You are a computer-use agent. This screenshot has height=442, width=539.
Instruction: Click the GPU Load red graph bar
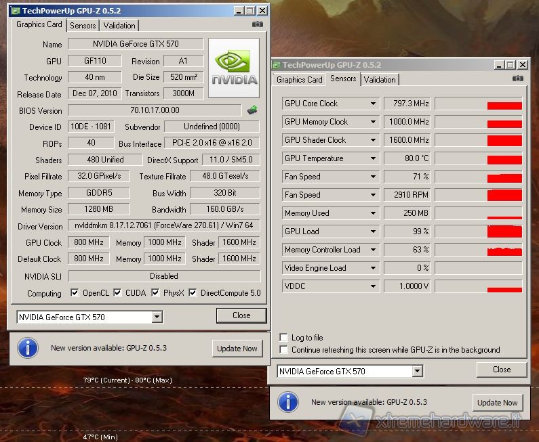tap(504, 231)
